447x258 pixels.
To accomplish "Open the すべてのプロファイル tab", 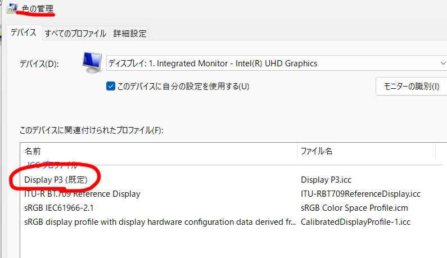I will coord(75,33).
